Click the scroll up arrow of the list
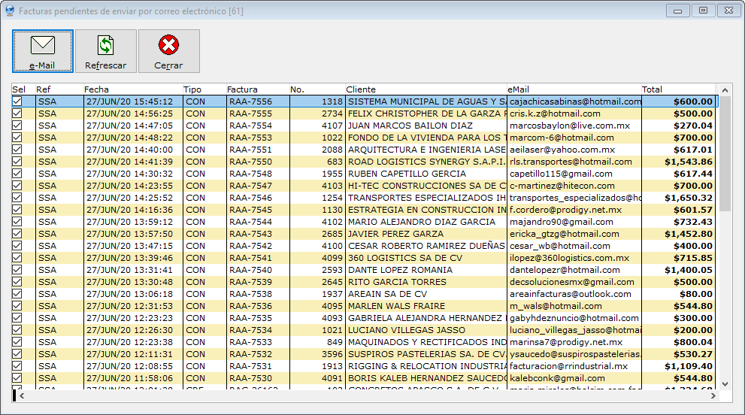Image resolution: width=745 pixels, height=415 pixels. coord(725,89)
